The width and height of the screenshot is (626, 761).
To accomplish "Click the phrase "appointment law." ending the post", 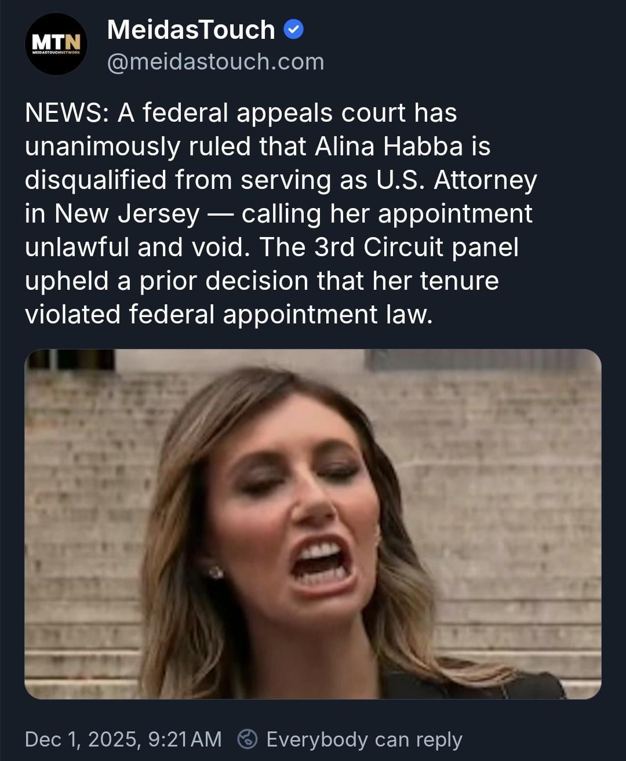I will (x=327, y=314).
